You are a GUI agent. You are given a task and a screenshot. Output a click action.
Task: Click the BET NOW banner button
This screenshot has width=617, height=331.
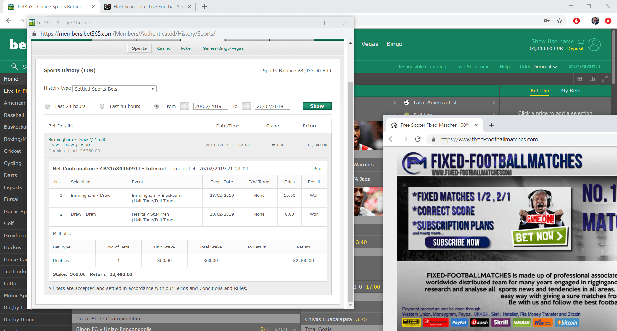coord(539,237)
